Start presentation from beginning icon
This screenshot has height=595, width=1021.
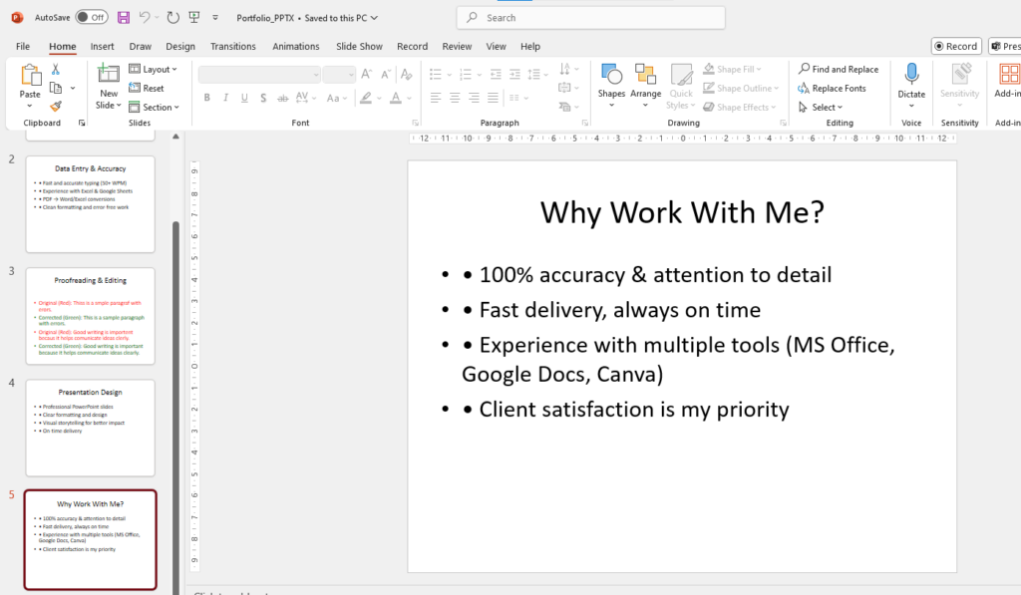pos(194,18)
